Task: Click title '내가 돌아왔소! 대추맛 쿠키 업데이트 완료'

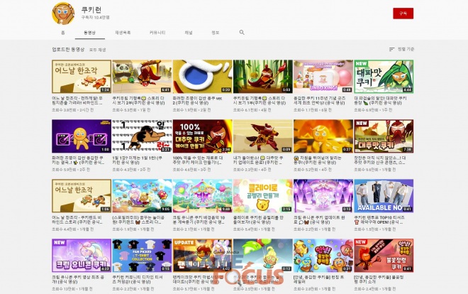Action: [259, 160]
